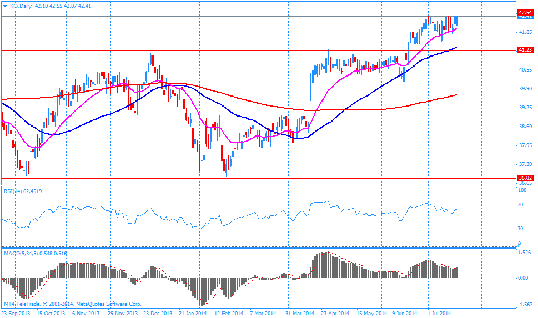
Task: Click the 37.30 price scale value
Action: pos(525,164)
